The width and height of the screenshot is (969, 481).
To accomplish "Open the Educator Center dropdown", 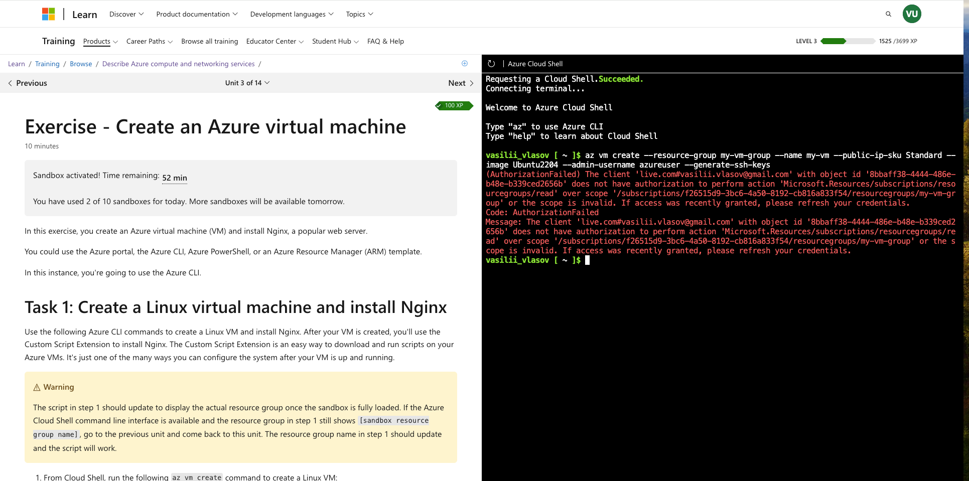I will (x=275, y=41).
